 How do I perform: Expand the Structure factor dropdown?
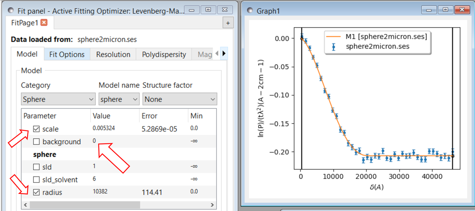(x=179, y=99)
